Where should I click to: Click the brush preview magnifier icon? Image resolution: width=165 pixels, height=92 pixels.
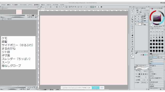coord(148,69)
